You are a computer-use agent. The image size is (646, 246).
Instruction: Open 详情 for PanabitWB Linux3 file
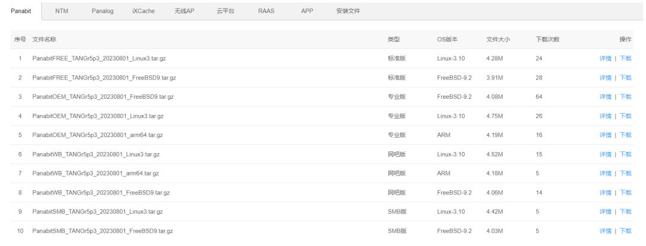(x=605, y=154)
